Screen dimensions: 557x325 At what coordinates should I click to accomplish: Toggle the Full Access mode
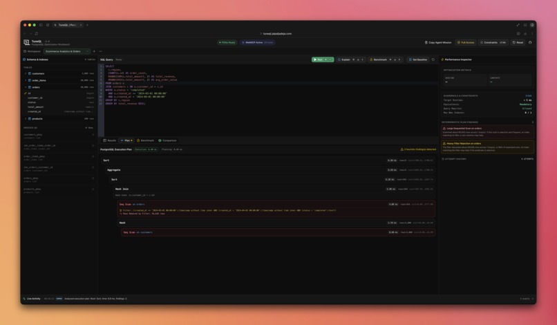click(x=466, y=43)
